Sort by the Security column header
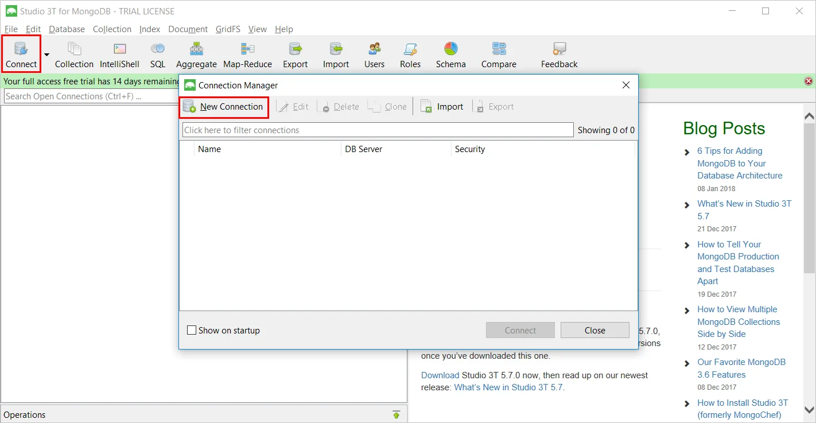816x423 pixels. coord(543,149)
